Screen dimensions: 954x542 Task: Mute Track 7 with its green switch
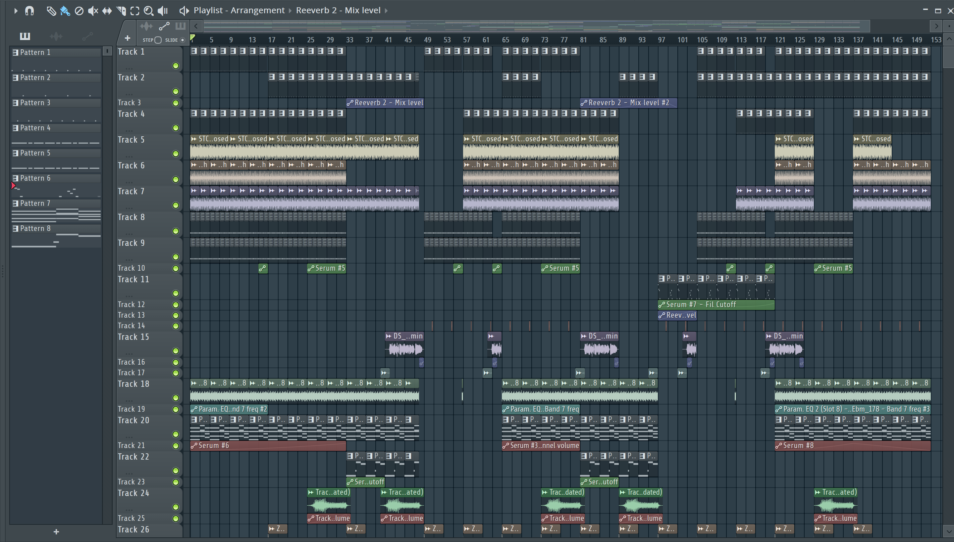click(176, 205)
